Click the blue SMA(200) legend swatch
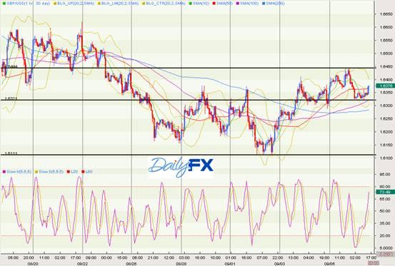This screenshot has height=266, width=395. point(264,4)
